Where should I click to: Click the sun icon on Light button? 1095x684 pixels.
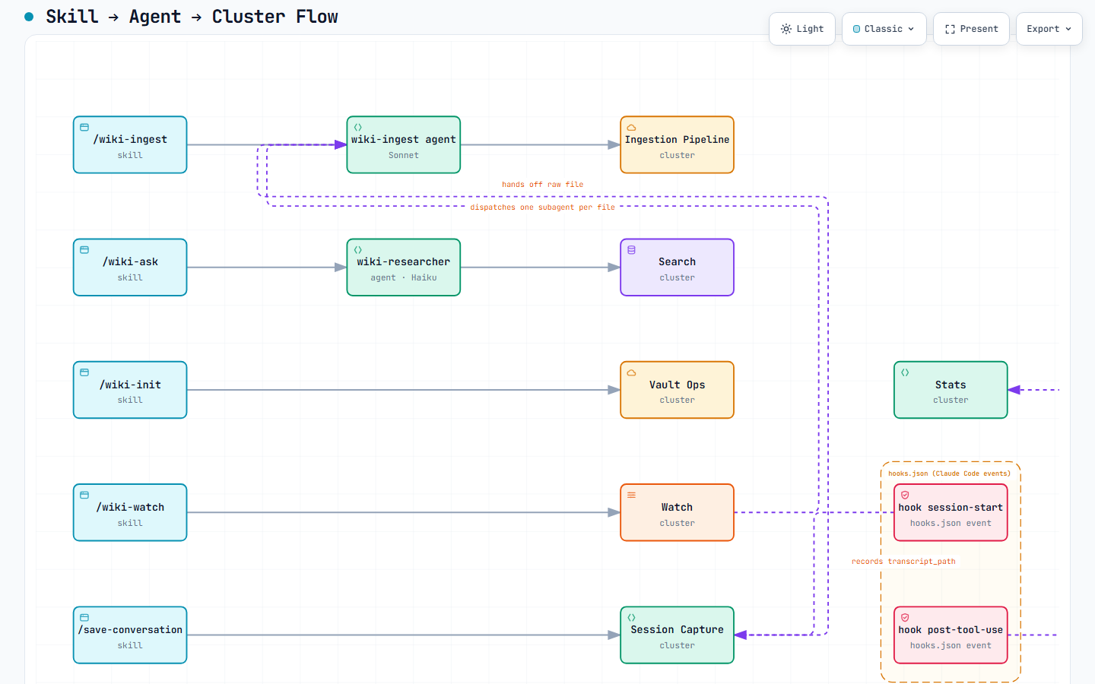[786, 29]
